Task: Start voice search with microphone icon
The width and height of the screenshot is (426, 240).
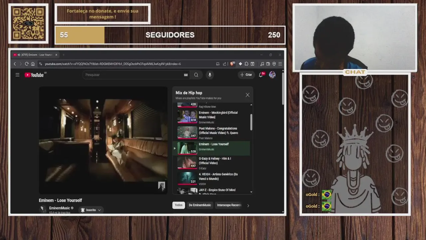Action: [210, 75]
